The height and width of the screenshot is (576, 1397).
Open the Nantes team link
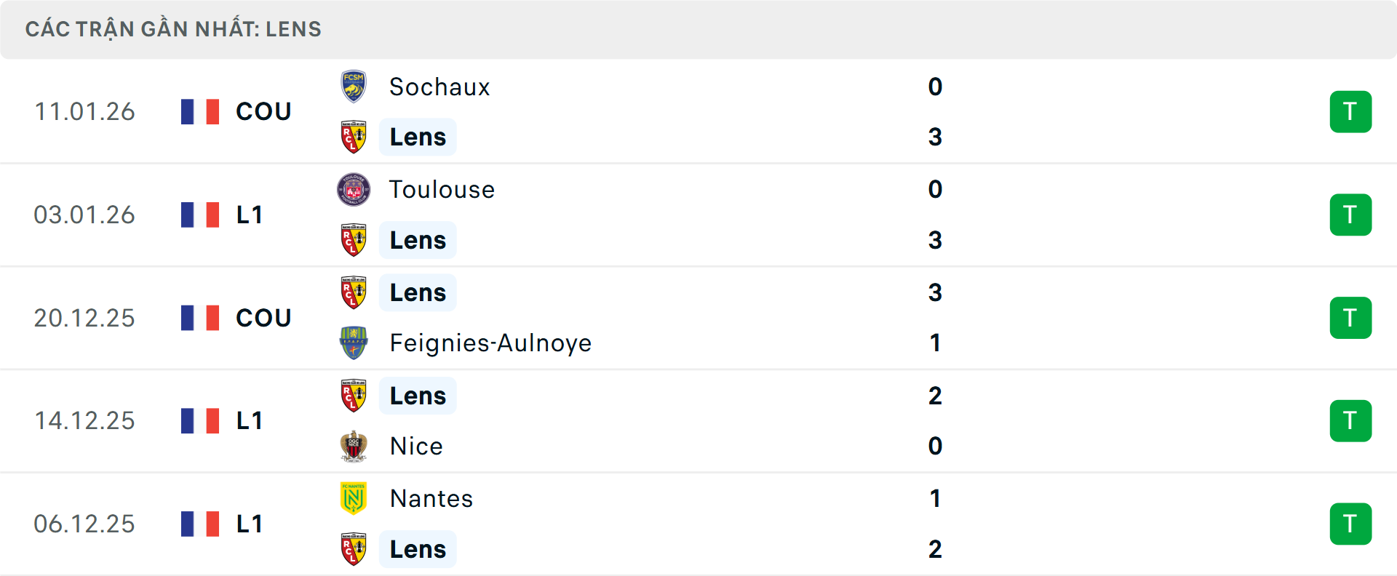pyautogui.click(x=431, y=499)
